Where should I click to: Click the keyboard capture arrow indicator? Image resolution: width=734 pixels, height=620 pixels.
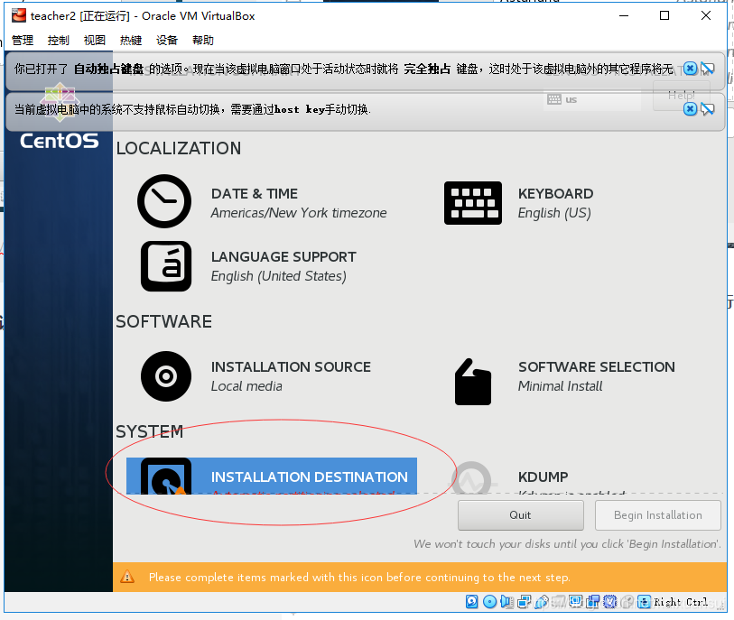(645, 602)
